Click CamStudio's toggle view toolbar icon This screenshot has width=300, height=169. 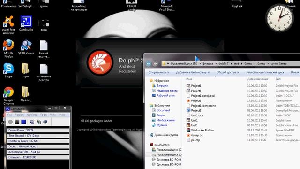pyautogui.click(x=32, y=122)
